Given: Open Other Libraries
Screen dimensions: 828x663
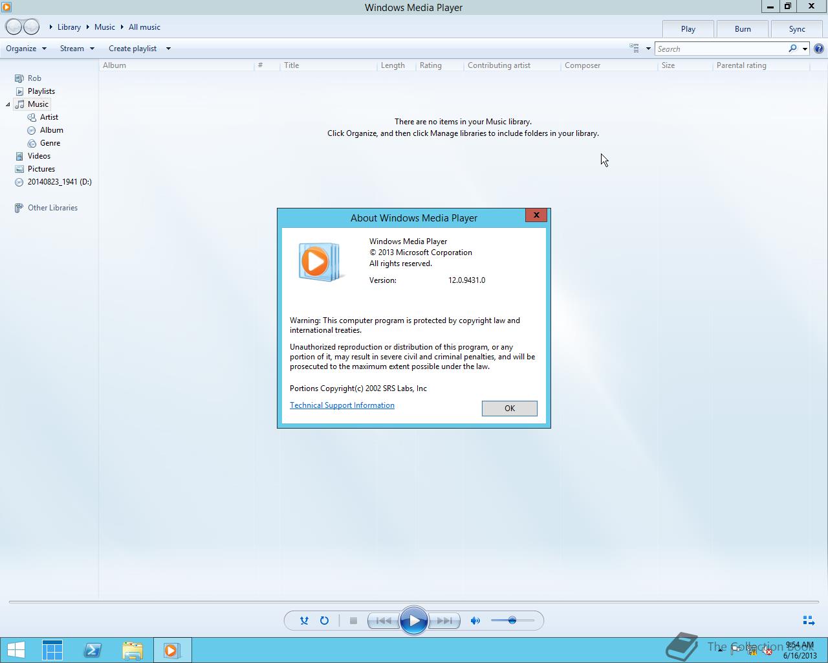Looking at the screenshot, I should pyautogui.click(x=52, y=208).
